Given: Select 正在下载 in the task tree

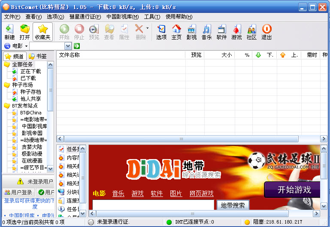Looking at the screenshot, I should coord(30,71).
